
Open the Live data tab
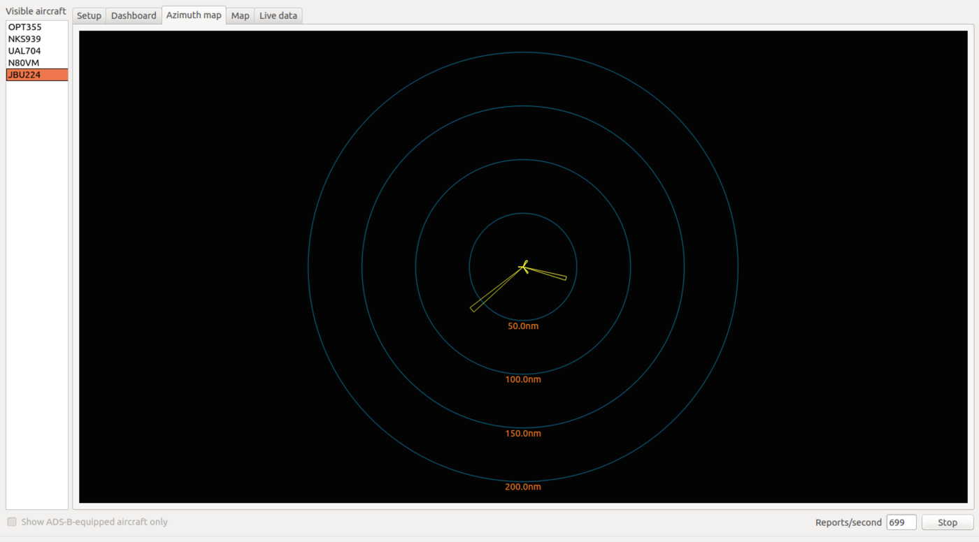(x=278, y=15)
